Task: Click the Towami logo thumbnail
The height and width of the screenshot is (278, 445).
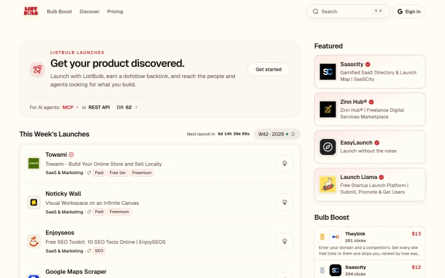Action: tap(33, 163)
